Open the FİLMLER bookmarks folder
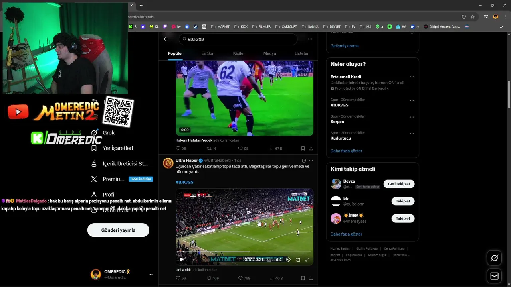The height and width of the screenshot is (287, 511). tap(261, 27)
